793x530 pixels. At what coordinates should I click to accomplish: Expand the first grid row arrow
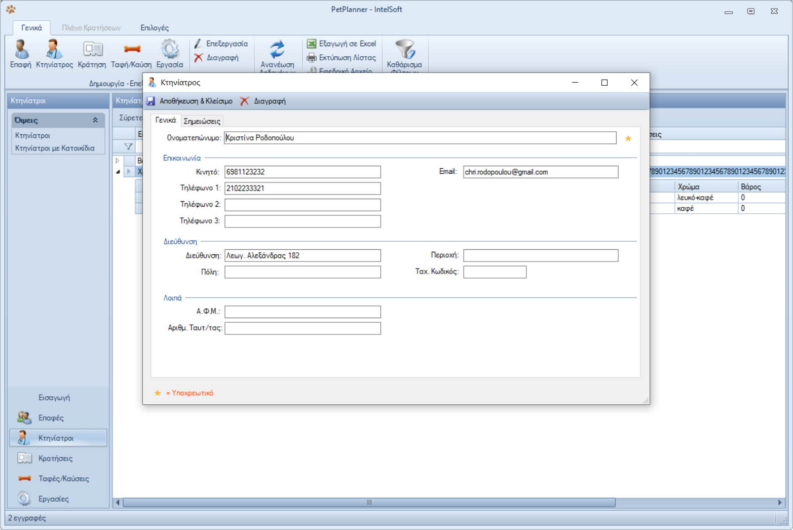pos(118,161)
